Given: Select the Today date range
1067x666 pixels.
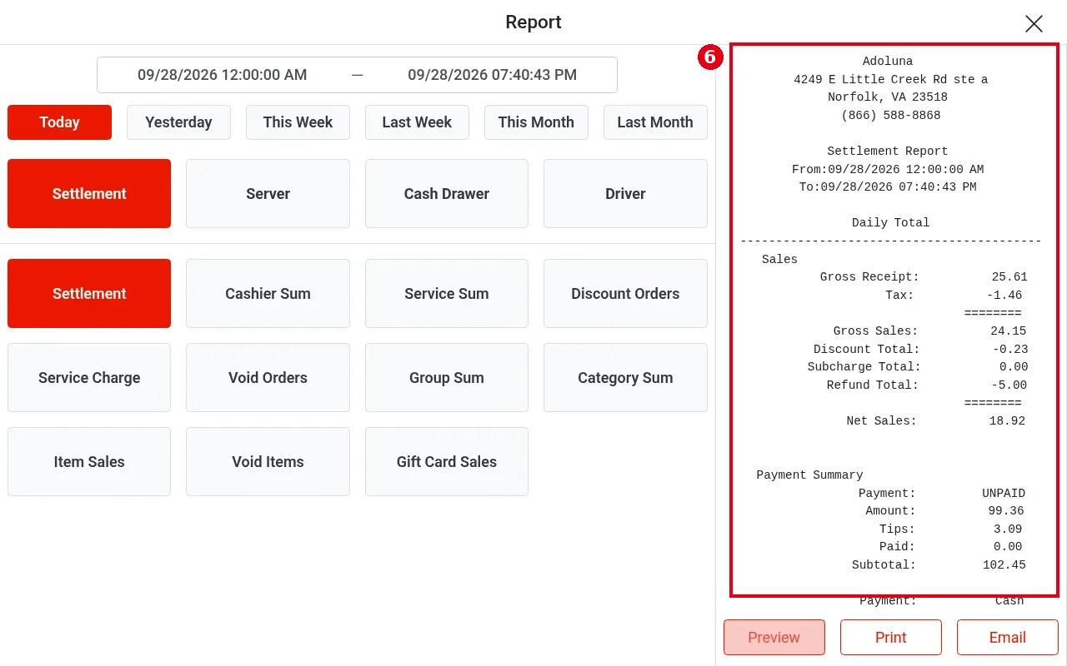Looking at the screenshot, I should [59, 122].
